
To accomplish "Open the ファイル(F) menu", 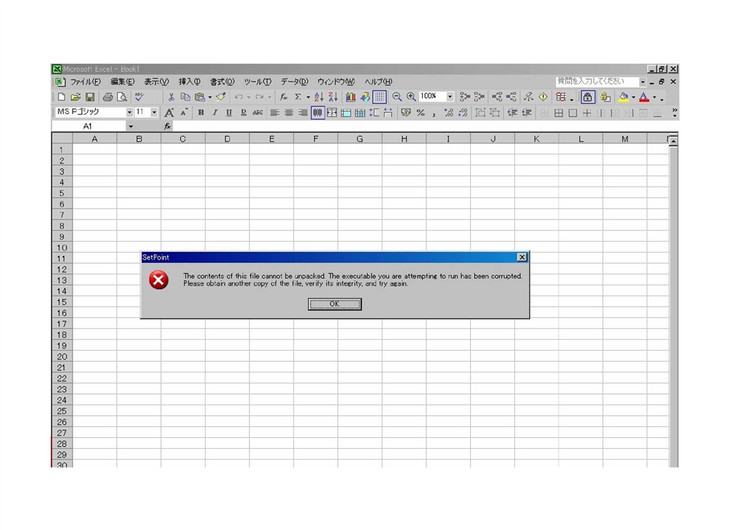I will [x=86, y=82].
